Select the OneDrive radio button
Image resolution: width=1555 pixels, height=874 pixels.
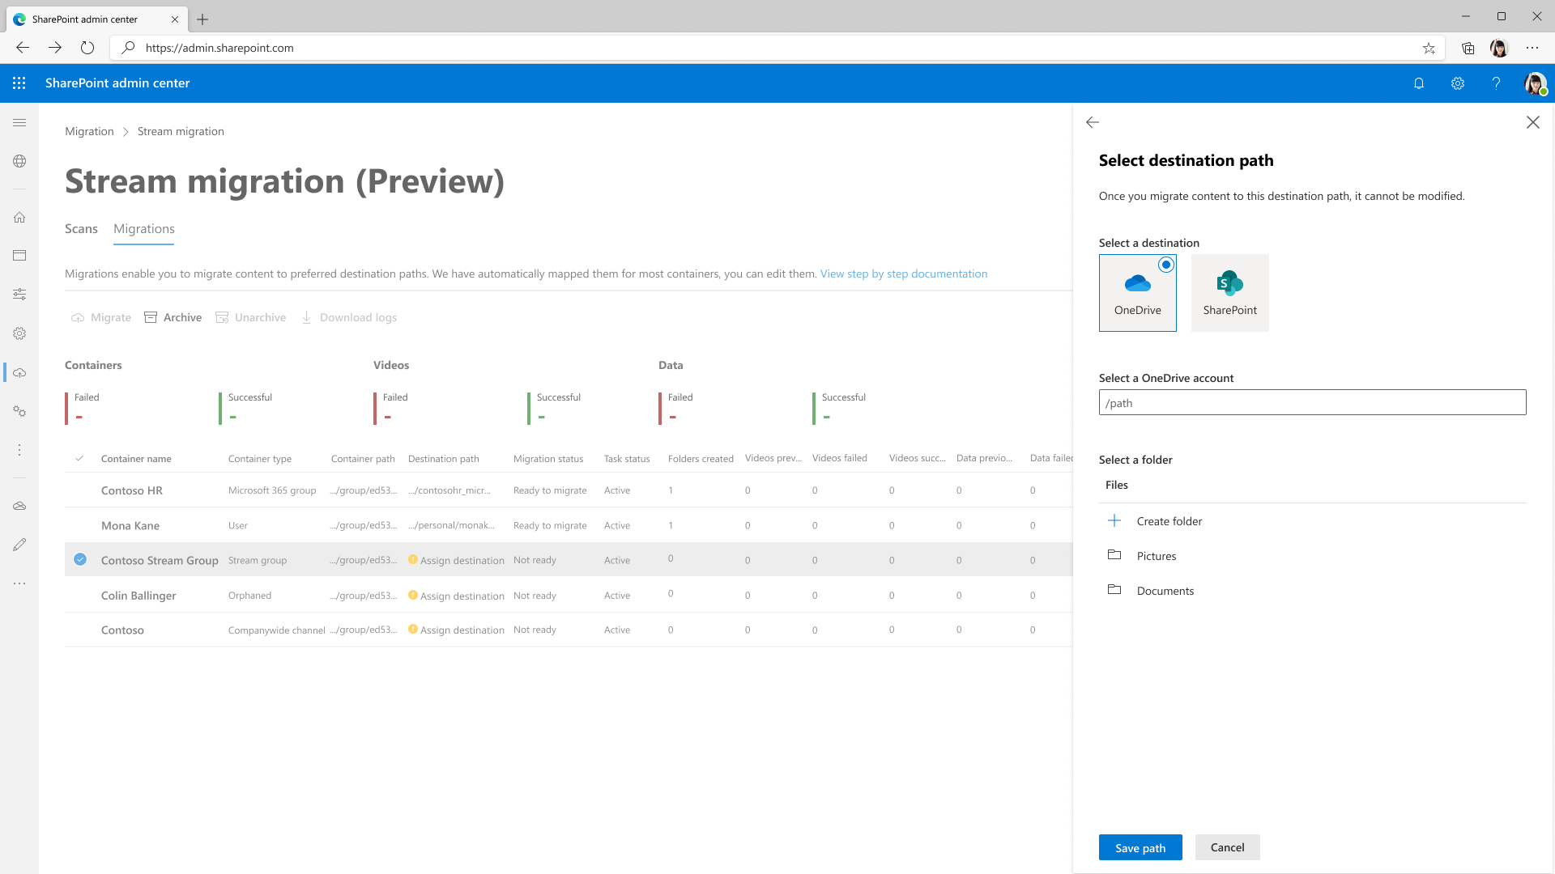[1167, 264]
